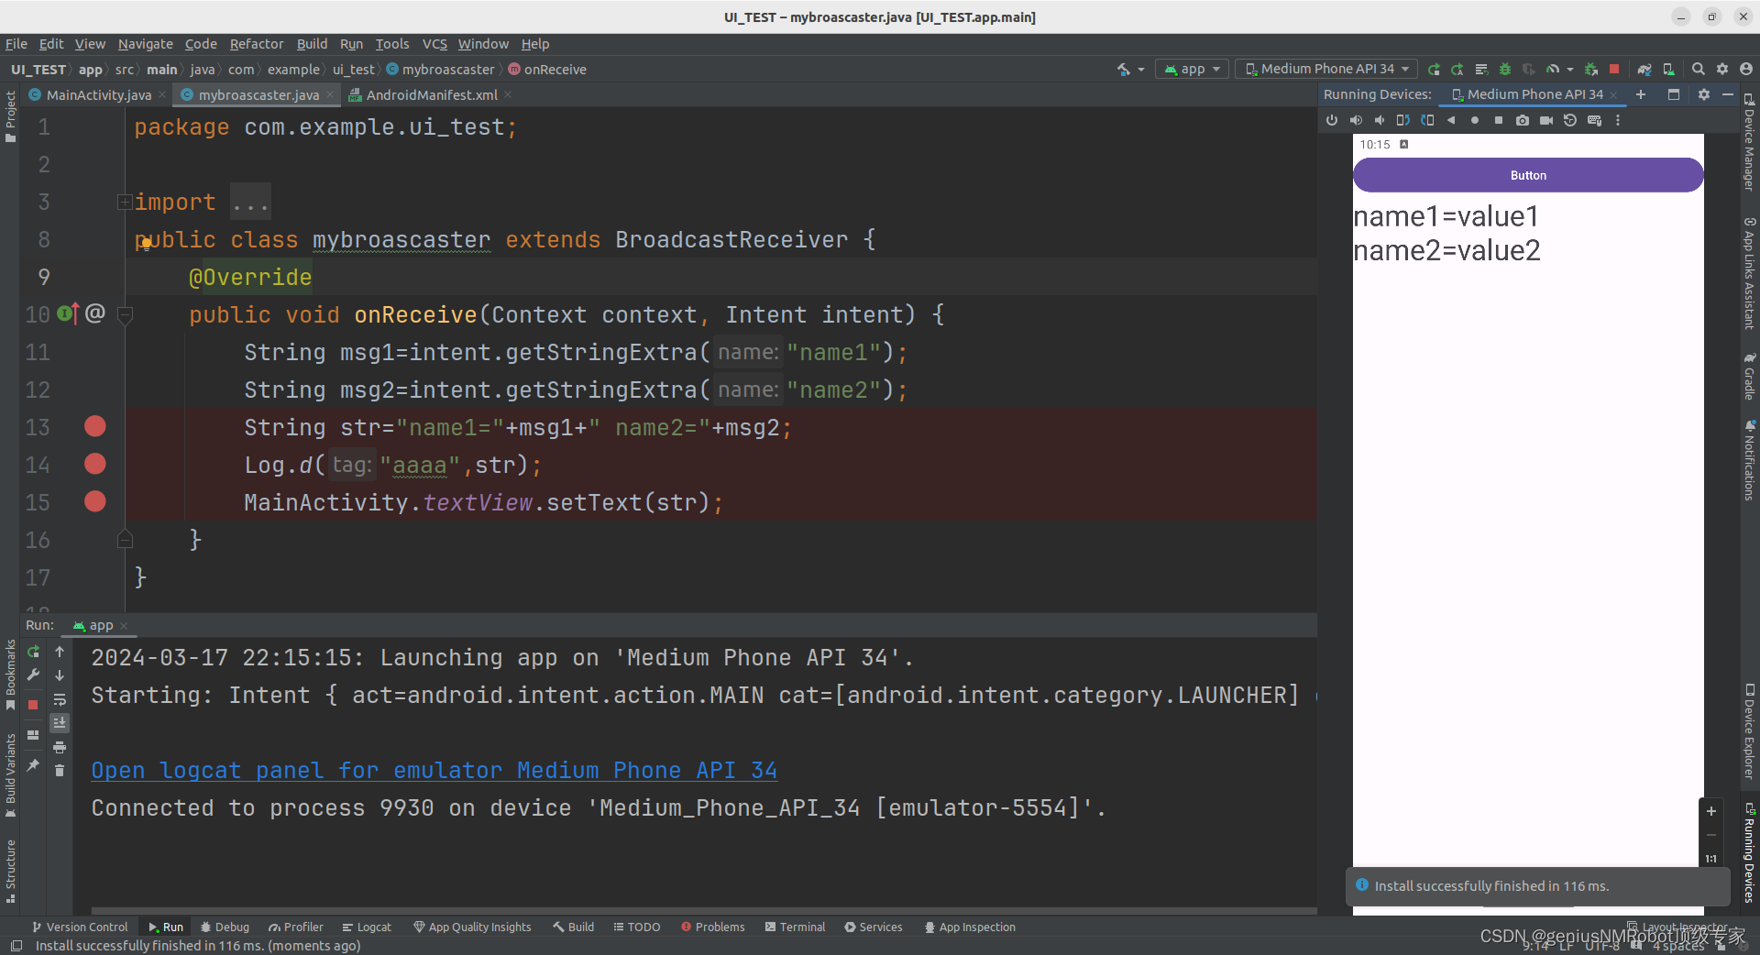Click the Rerun icon in Run panel

point(33,652)
